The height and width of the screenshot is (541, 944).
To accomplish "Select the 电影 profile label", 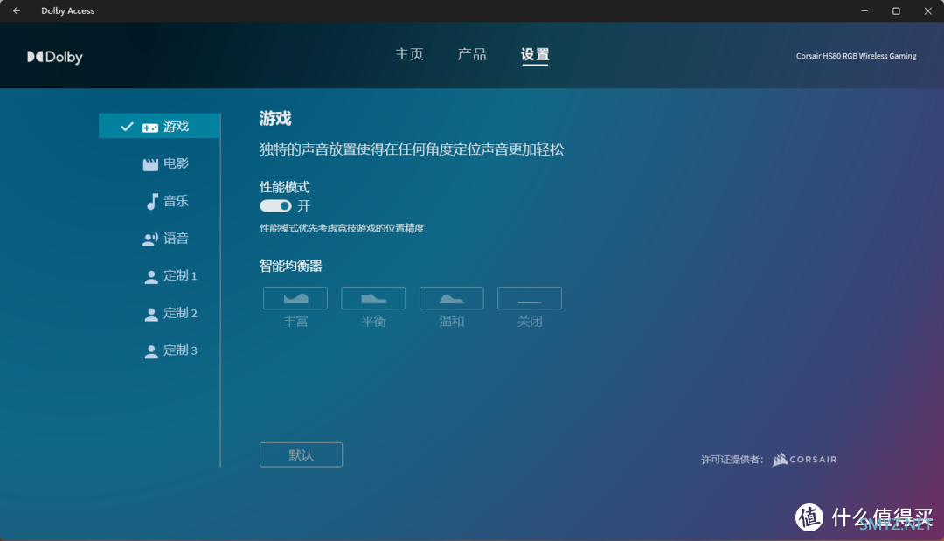I will [177, 163].
